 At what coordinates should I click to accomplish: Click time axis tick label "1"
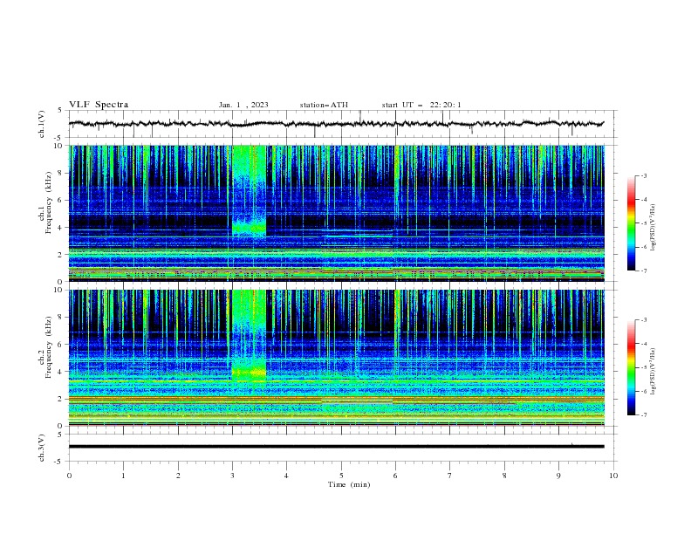coord(123,476)
